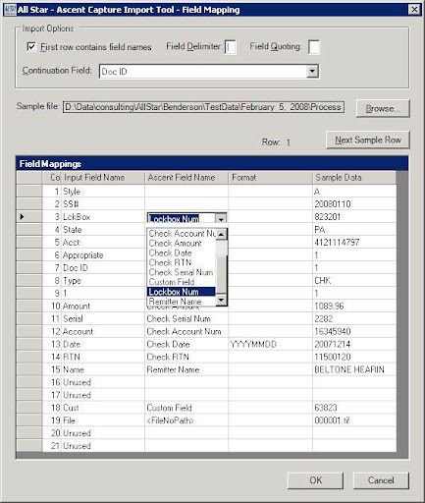The height and width of the screenshot is (503, 425).
Task: Click 'Custom Field' Ascent field cell in row 18
Action: [186, 408]
